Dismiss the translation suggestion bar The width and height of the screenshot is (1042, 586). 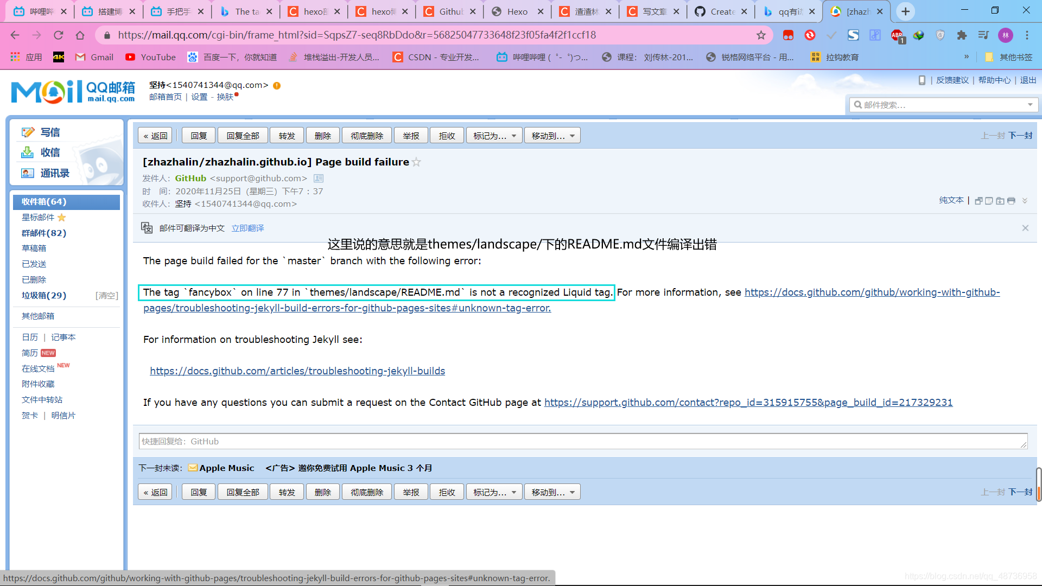tap(1025, 228)
